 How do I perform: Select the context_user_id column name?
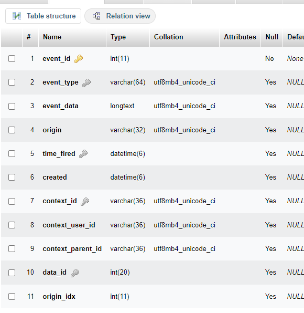point(69,225)
